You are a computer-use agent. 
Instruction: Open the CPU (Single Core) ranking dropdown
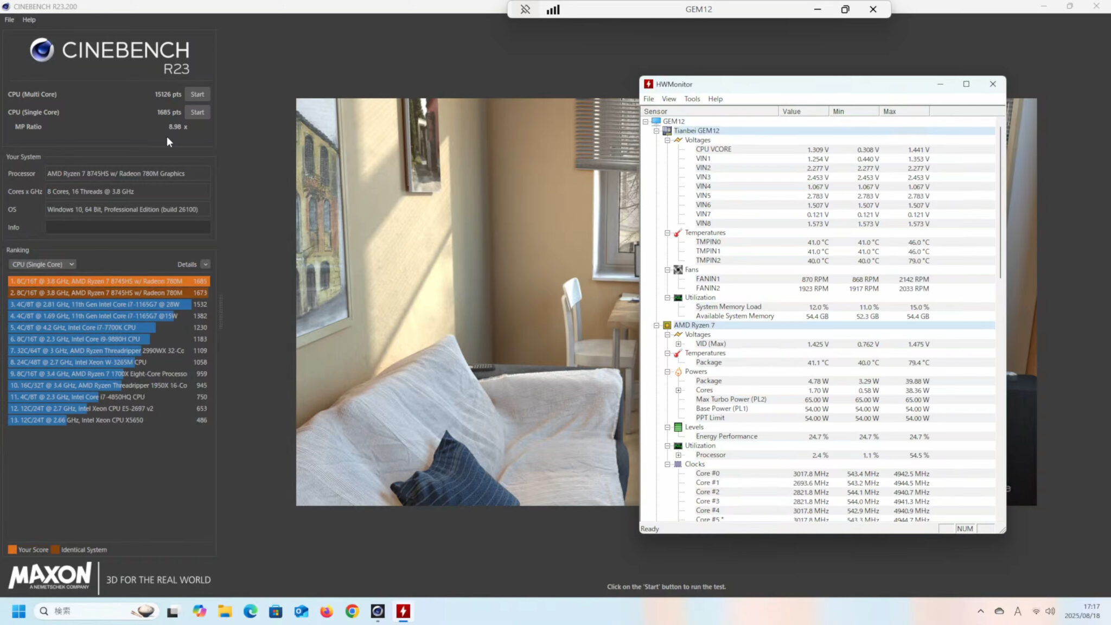pyautogui.click(x=42, y=264)
